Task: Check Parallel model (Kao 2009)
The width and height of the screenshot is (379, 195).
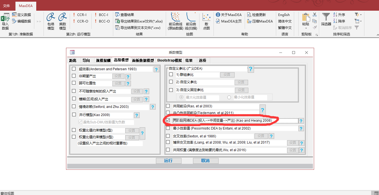Action: pos(74,114)
